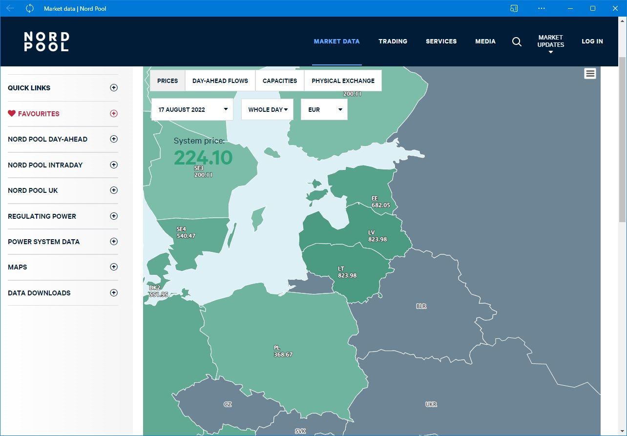This screenshot has height=436, width=627.
Task: Expand Regulating Power plus icon
Action: pyautogui.click(x=114, y=216)
